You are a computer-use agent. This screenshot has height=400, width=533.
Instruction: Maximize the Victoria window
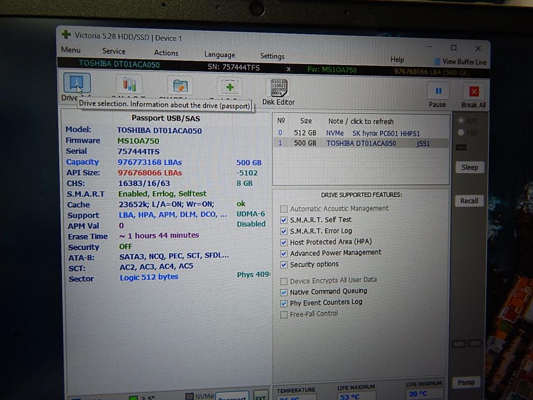[x=453, y=47]
